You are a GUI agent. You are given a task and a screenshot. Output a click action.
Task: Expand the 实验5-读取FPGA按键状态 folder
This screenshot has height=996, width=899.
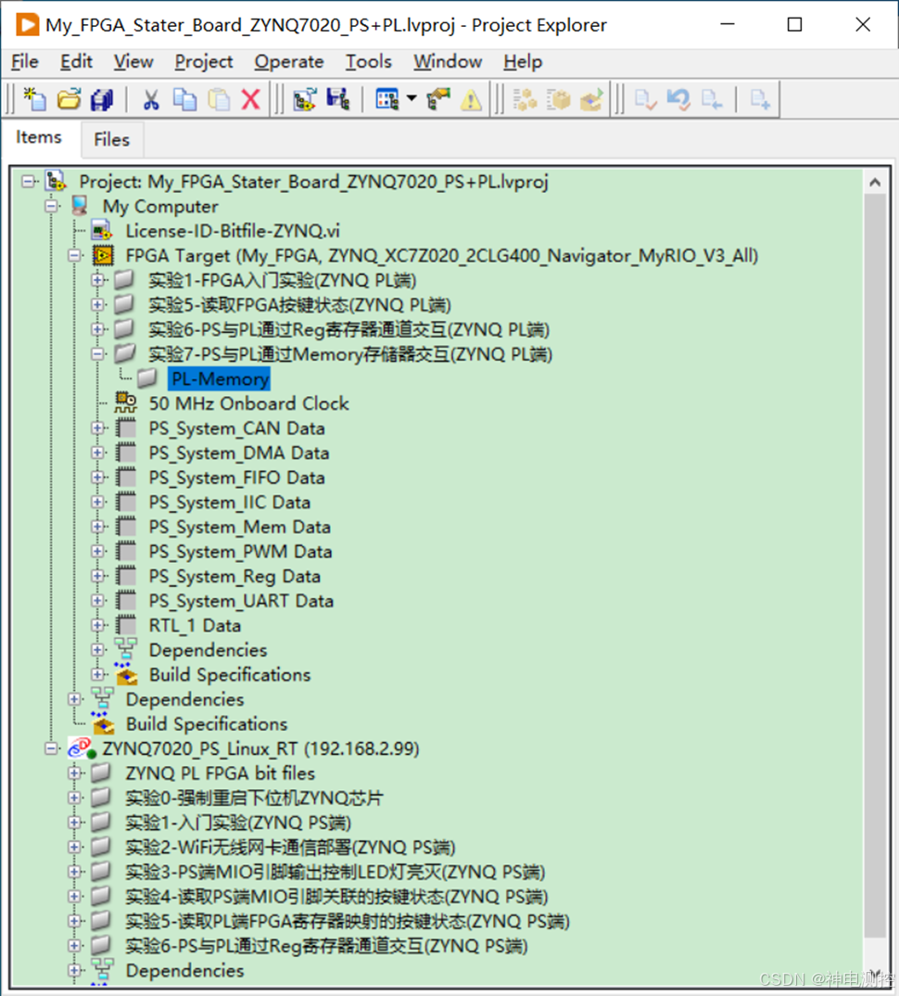click(97, 305)
